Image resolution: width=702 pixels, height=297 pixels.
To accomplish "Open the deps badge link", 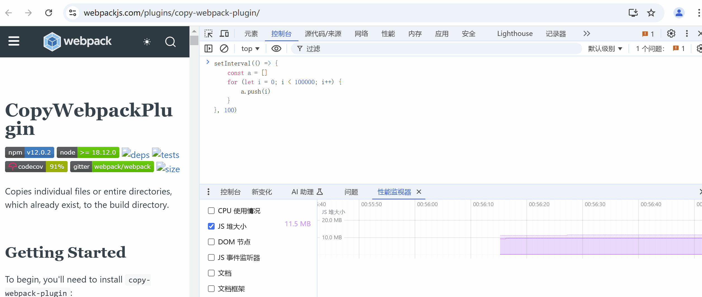I will (136, 154).
